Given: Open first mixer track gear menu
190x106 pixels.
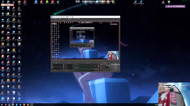Looking at the screenshot, I should click(98, 66).
